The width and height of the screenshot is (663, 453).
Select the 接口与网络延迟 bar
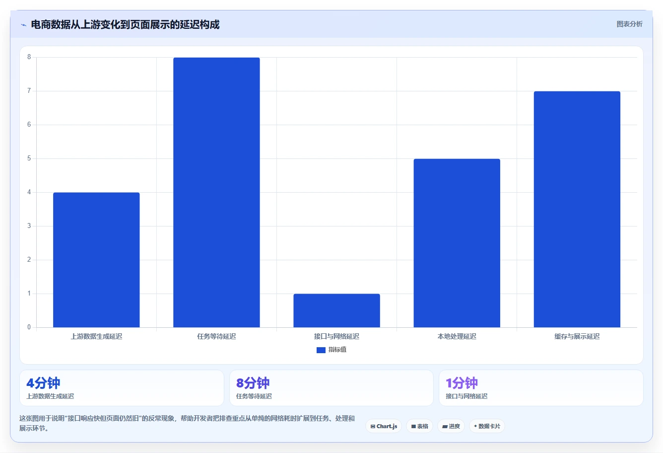click(x=336, y=310)
